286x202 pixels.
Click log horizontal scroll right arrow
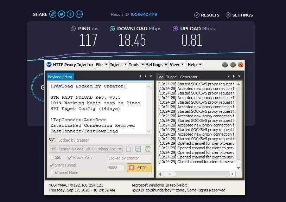point(233,174)
